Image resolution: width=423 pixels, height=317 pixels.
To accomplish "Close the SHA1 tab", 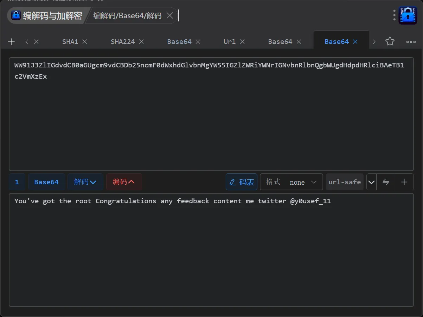I will tap(85, 42).
